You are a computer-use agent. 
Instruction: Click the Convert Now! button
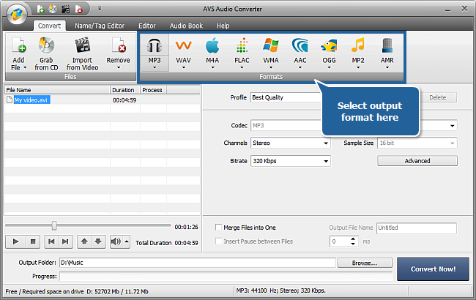tap(433, 269)
